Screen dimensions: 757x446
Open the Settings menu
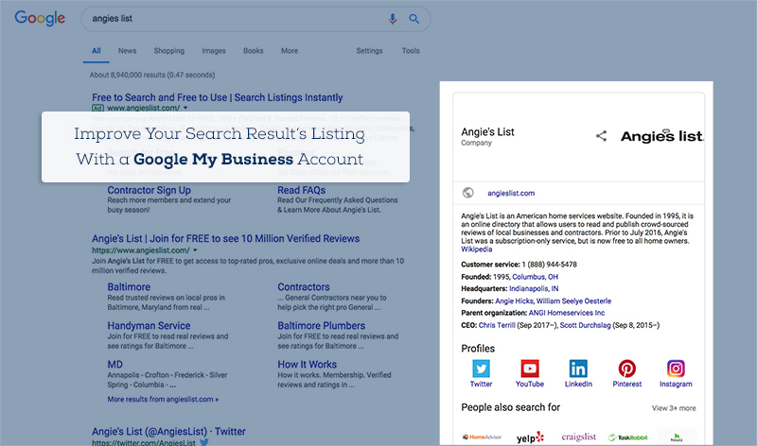click(x=369, y=51)
